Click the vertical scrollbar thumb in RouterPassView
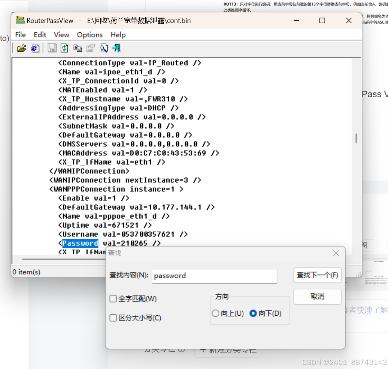This screenshot has height=369, width=388. (x=356, y=138)
